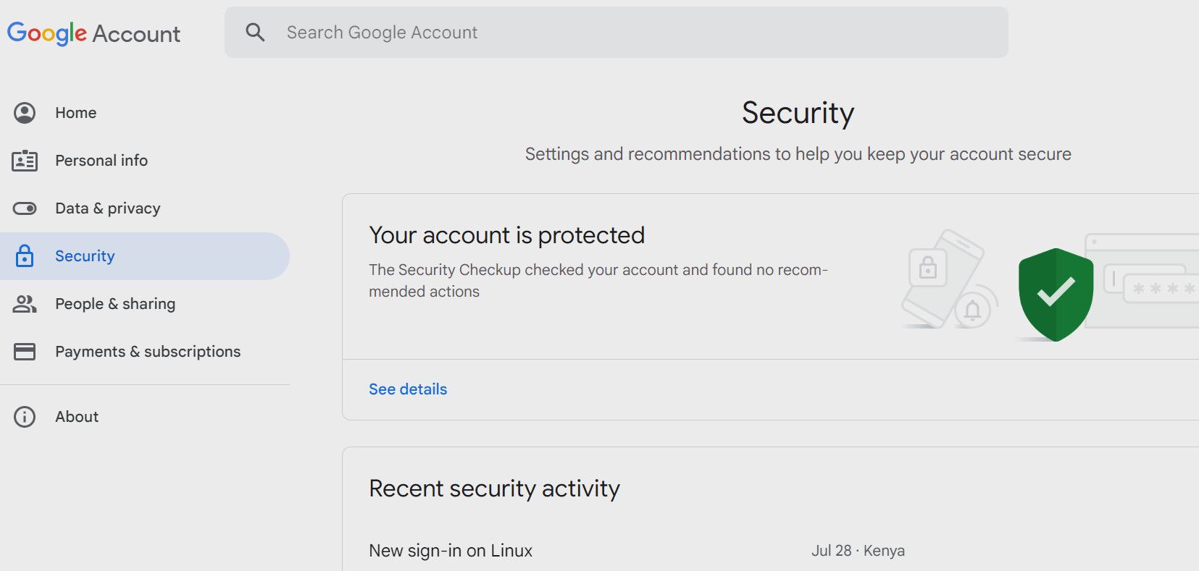Open the About page
Image resolution: width=1199 pixels, height=571 pixels.
(x=76, y=416)
